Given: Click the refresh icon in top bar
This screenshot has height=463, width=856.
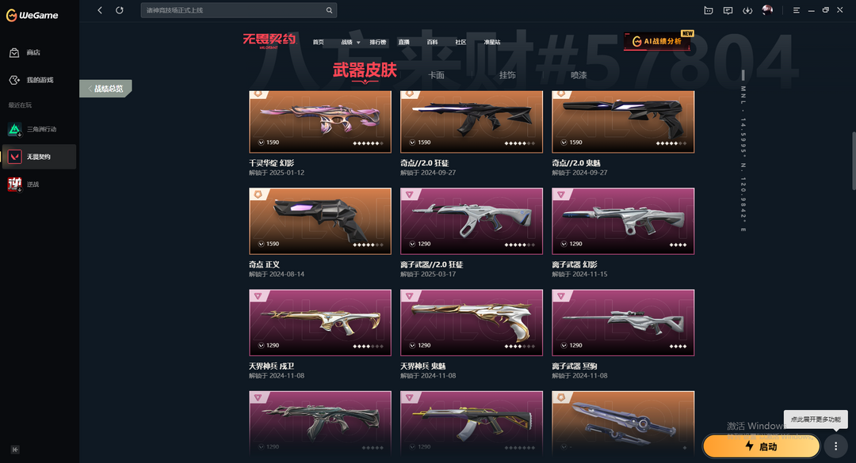Looking at the screenshot, I should 120,9.
